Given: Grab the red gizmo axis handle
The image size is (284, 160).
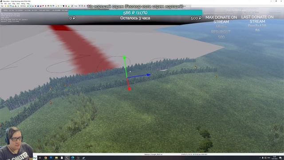Looking at the screenshot, I should click(x=129, y=89).
